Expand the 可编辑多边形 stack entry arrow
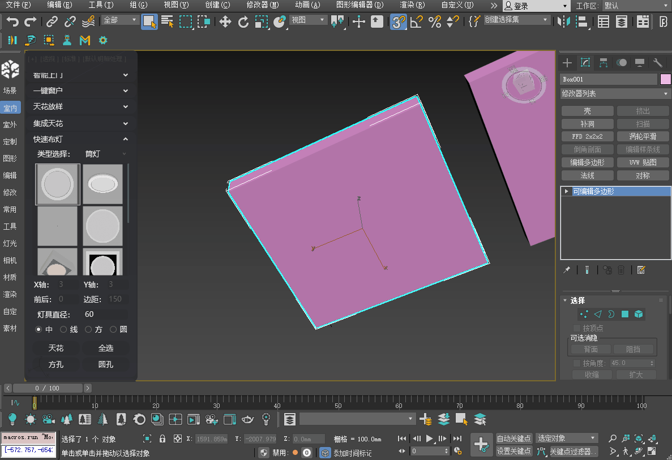 click(x=567, y=191)
